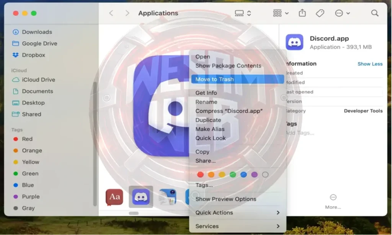The width and height of the screenshot is (392, 235).
Task: Filter by the Orange sidebar tag
Action: click(x=28, y=150)
